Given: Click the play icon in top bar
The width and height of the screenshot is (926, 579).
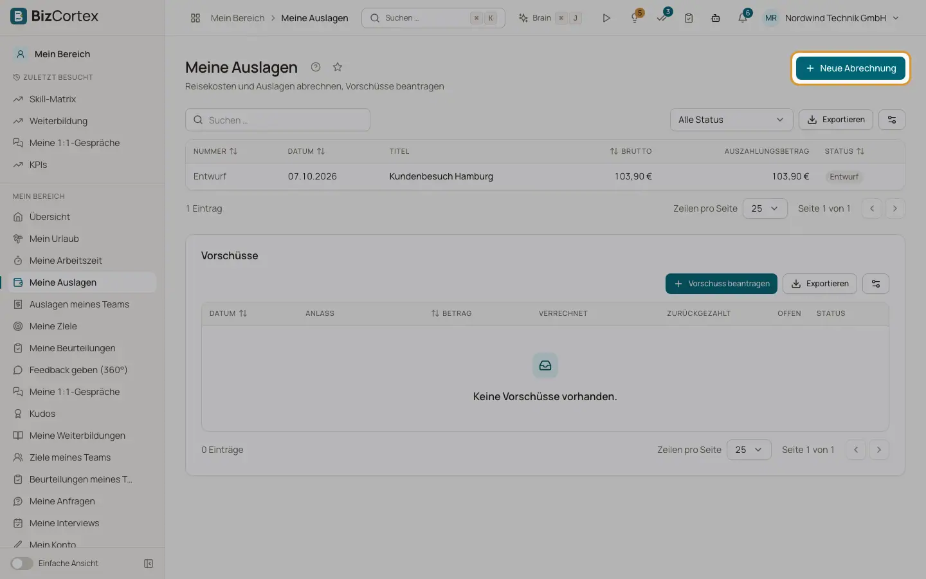Looking at the screenshot, I should (606, 18).
